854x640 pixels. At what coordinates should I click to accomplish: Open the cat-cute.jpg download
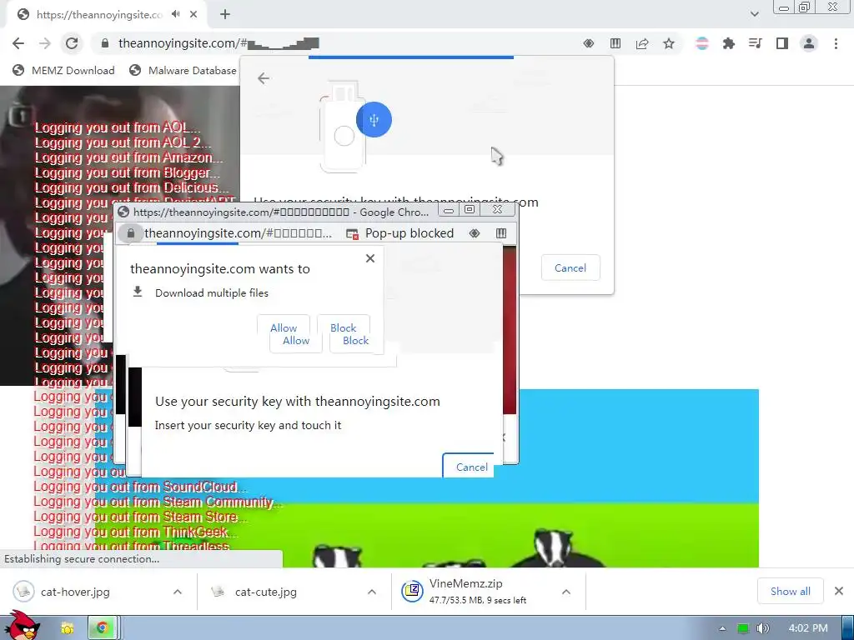tap(266, 592)
